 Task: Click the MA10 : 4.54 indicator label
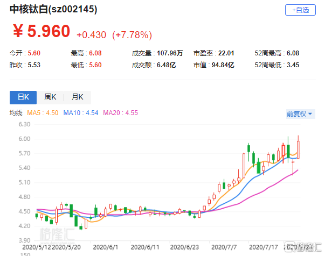(x=81, y=113)
